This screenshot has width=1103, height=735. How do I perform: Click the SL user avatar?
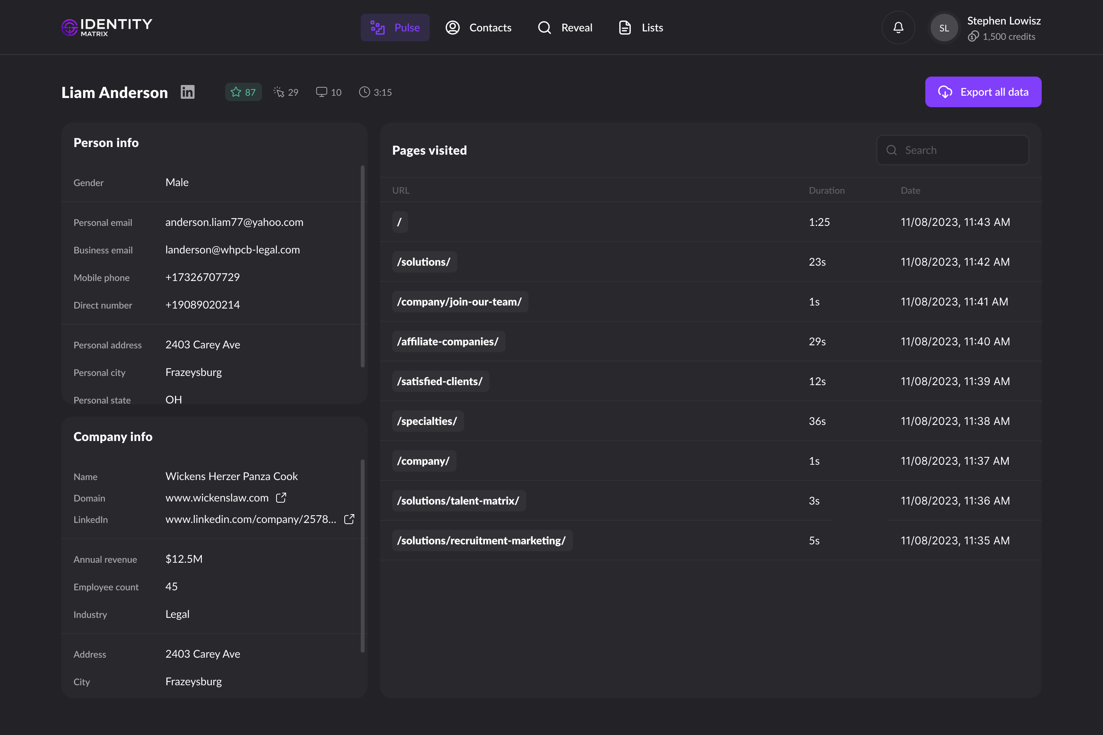pyautogui.click(x=944, y=28)
